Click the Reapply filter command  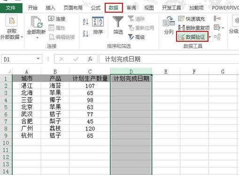pos(141,28)
